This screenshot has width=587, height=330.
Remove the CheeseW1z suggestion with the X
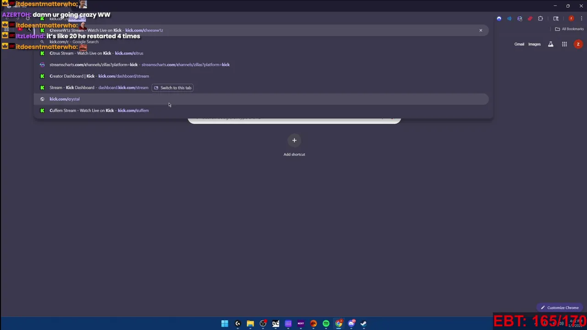(x=481, y=30)
